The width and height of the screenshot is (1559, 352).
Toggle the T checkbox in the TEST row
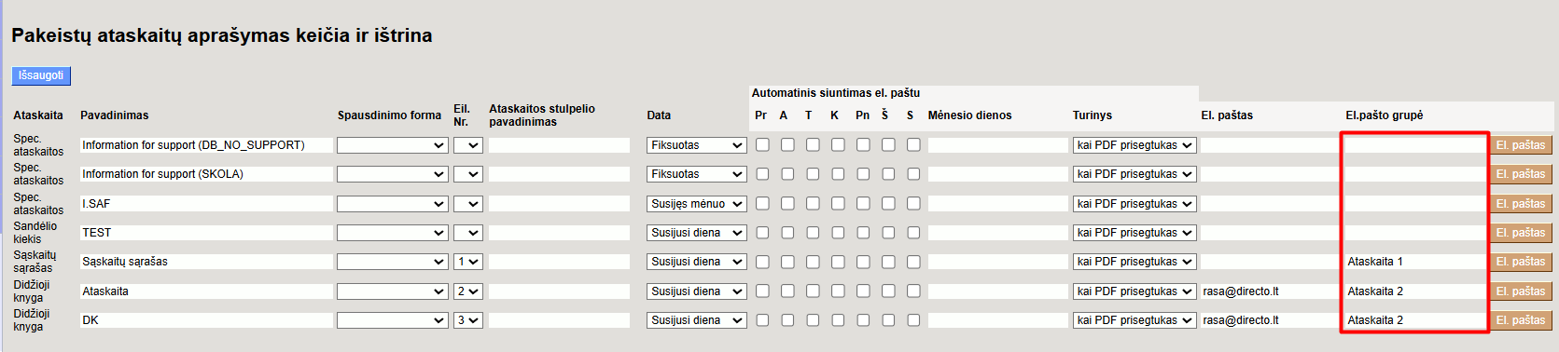point(813,233)
